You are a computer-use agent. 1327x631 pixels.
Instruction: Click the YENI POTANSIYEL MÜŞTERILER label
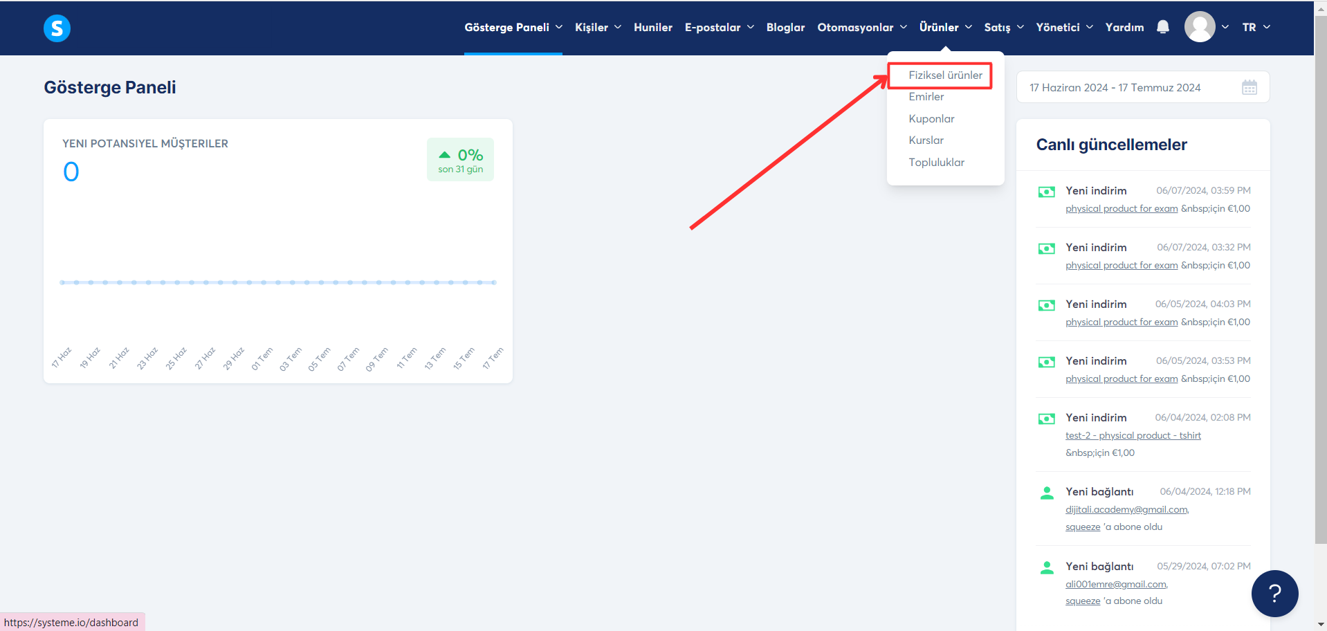click(145, 144)
